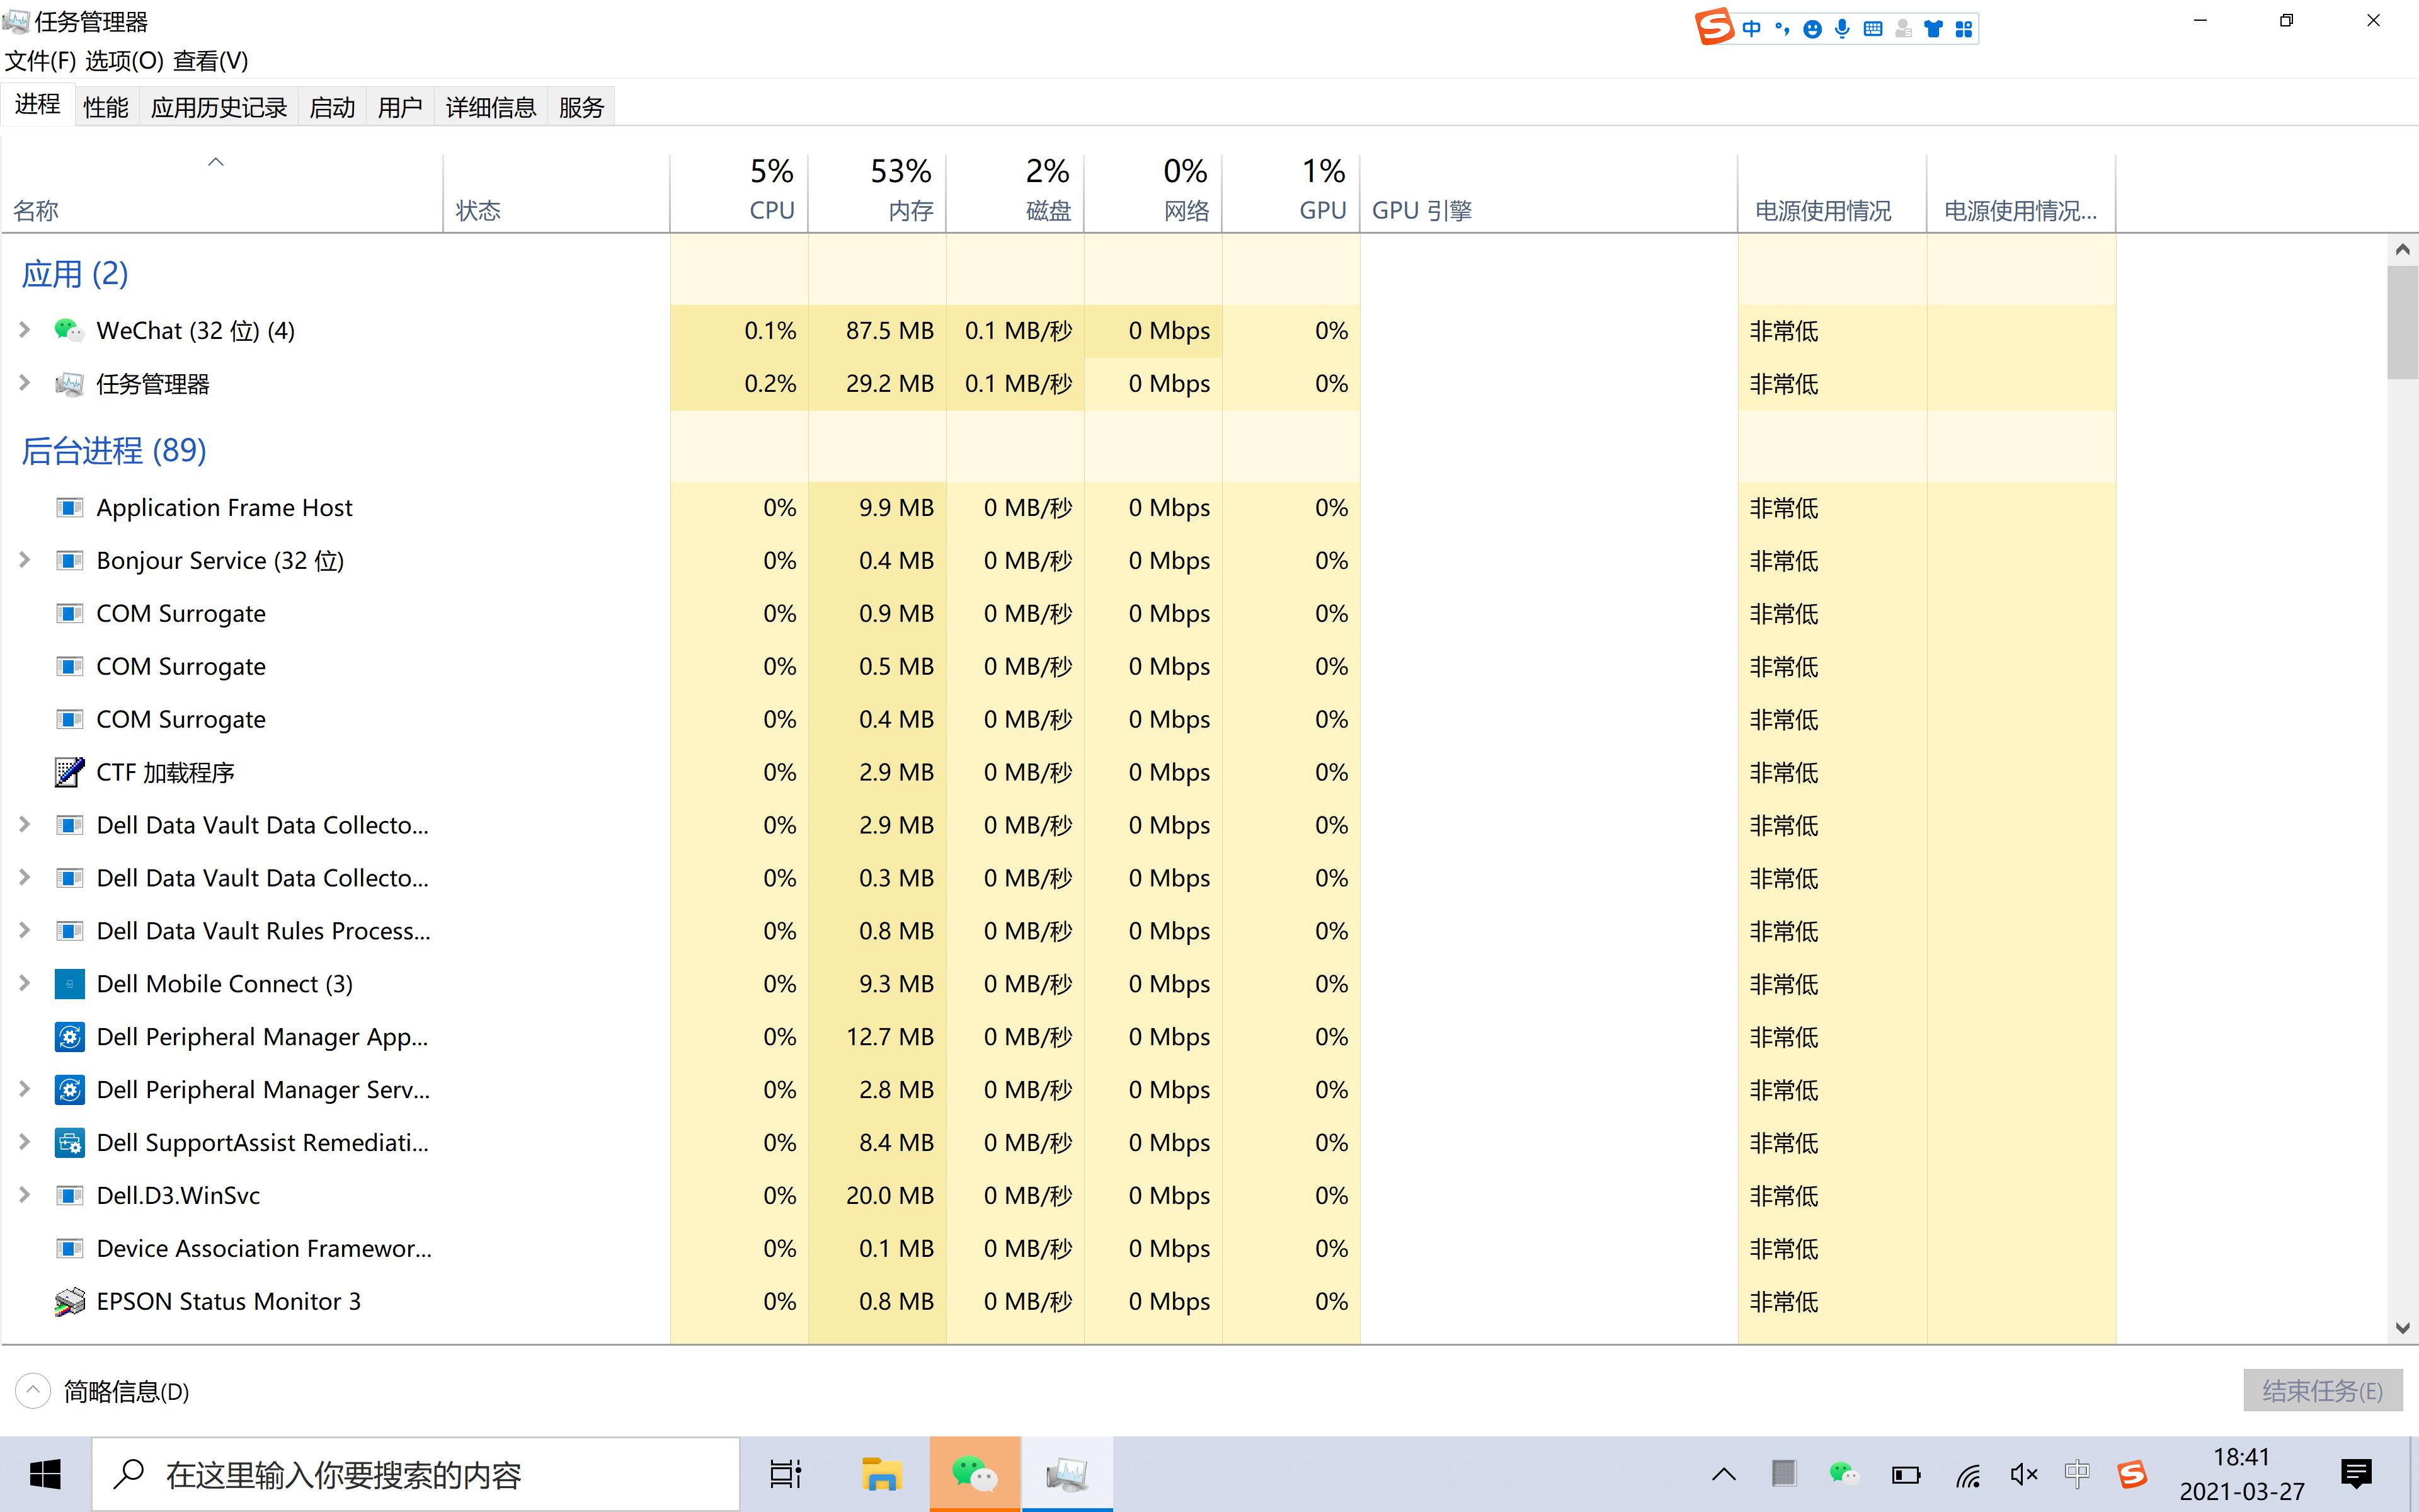The image size is (2419, 1512).
Task: Switch to the 性能 tab
Action: [105, 106]
